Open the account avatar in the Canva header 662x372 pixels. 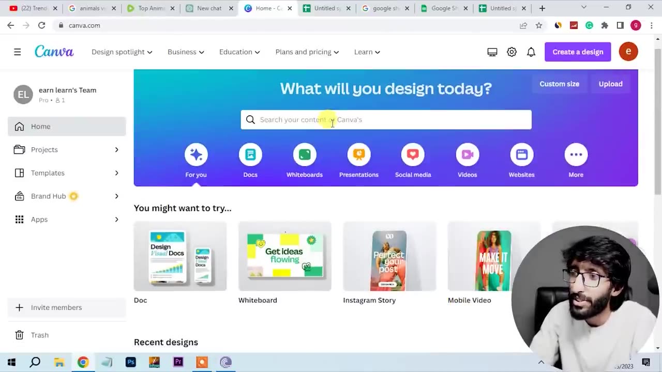click(628, 52)
